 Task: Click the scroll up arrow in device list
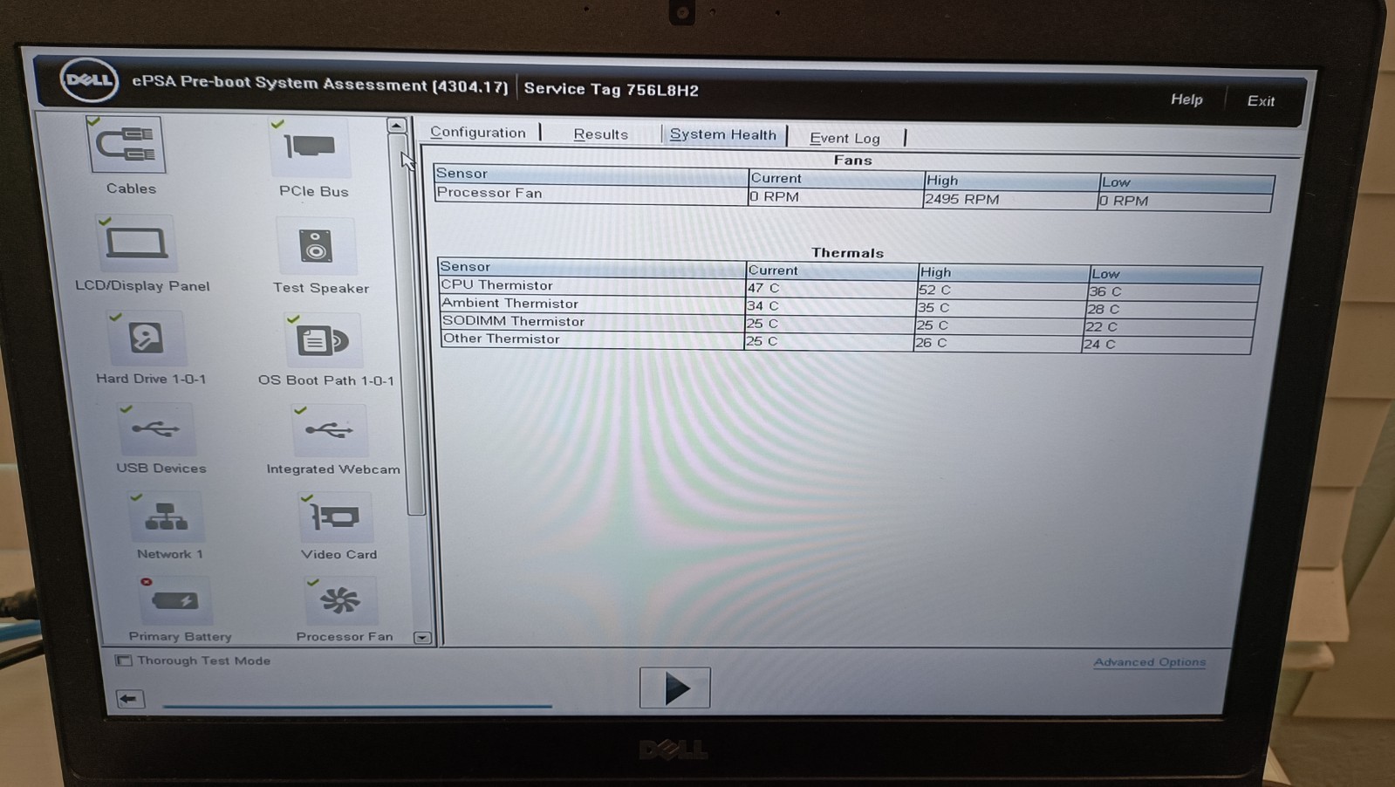pos(396,126)
